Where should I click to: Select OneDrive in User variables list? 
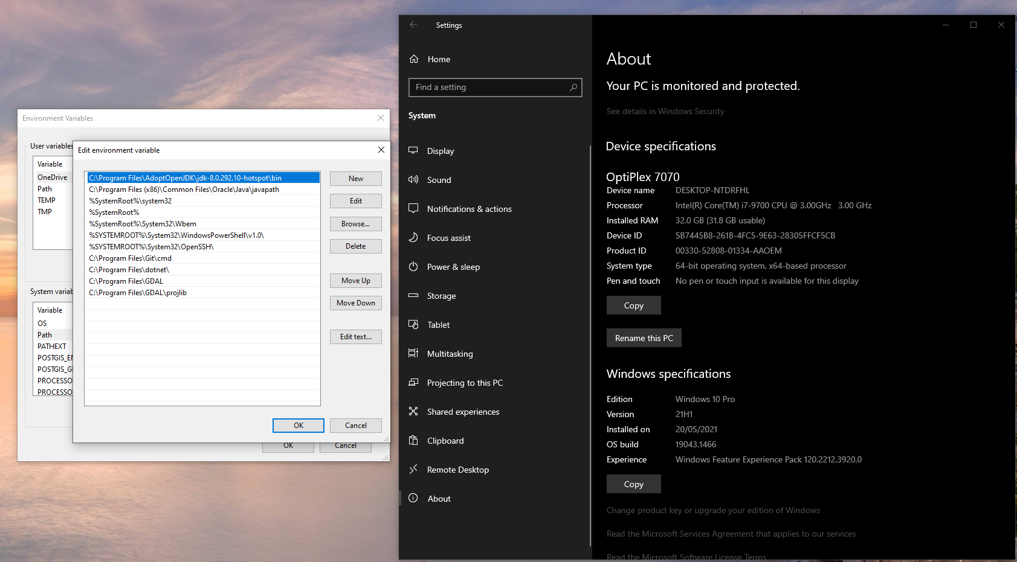pos(53,177)
